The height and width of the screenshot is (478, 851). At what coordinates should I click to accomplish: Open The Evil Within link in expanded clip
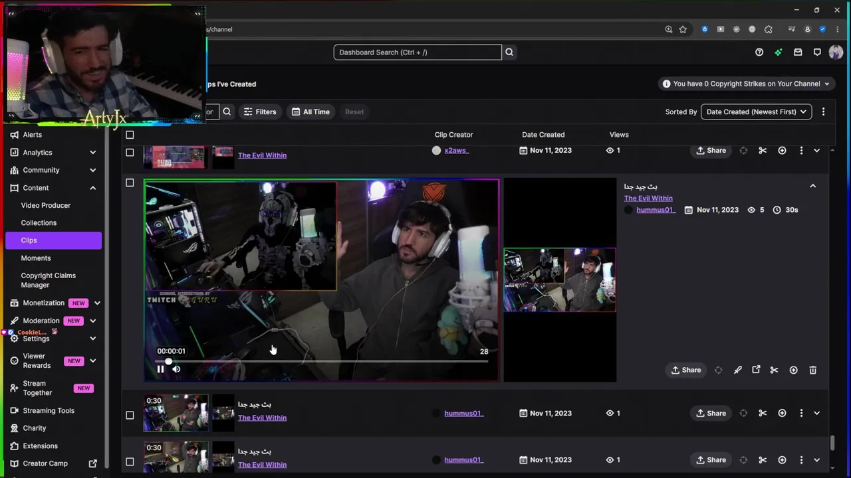(648, 198)
